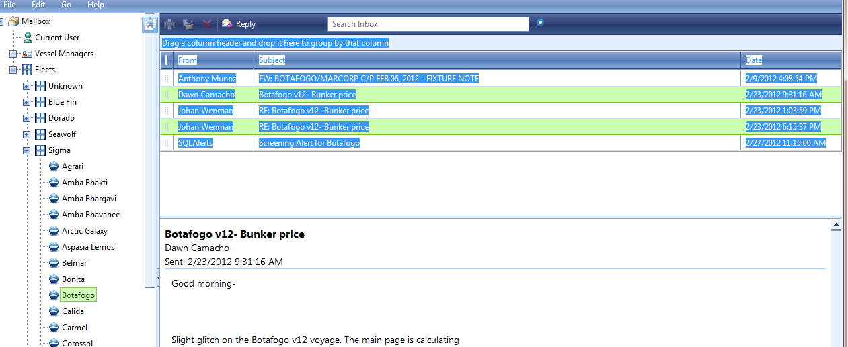Click the Reply envelope icon
This screenshot has width=848, height=347.
pos(227,23)
